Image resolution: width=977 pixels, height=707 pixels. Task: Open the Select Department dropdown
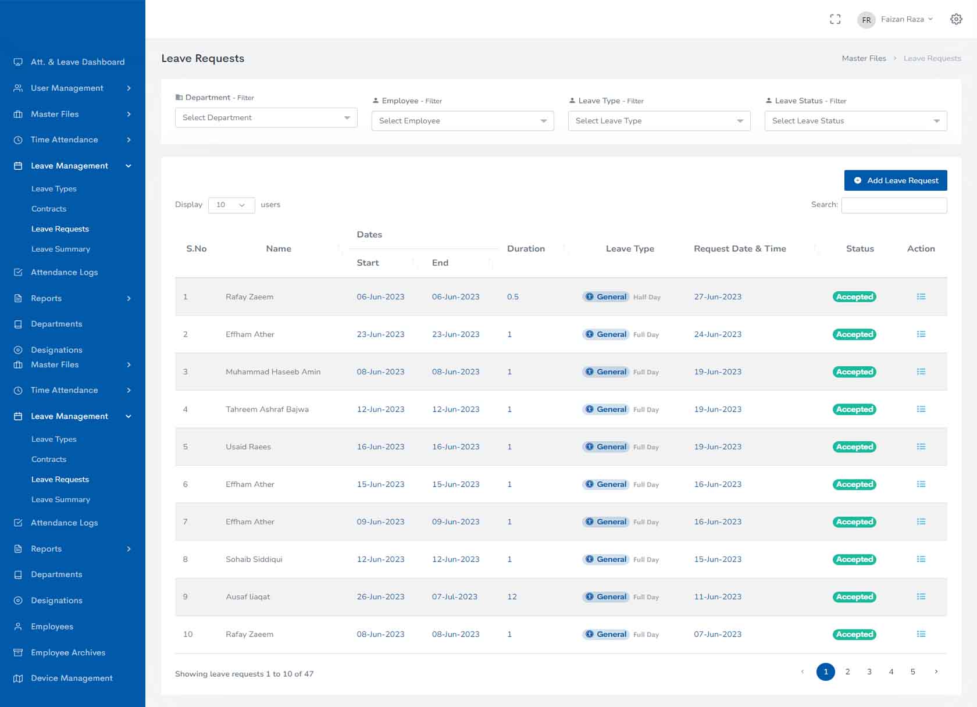266,117
